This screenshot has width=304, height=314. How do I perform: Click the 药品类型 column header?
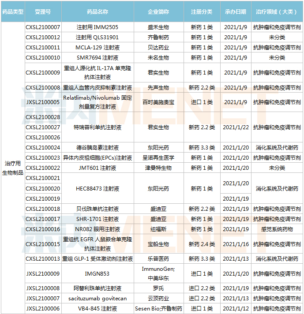(13, 11)
